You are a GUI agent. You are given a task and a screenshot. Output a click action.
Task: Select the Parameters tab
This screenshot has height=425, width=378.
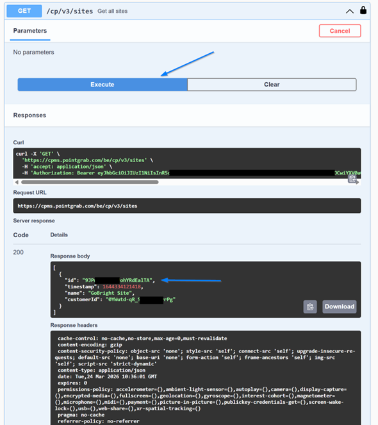[30, 31]
